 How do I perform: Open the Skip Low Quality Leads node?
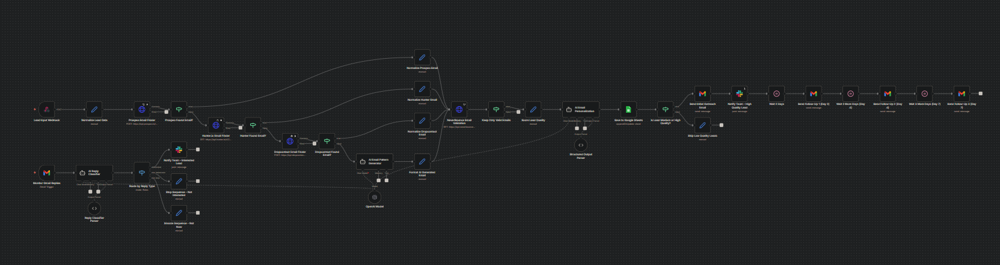(x=702, y=125)
